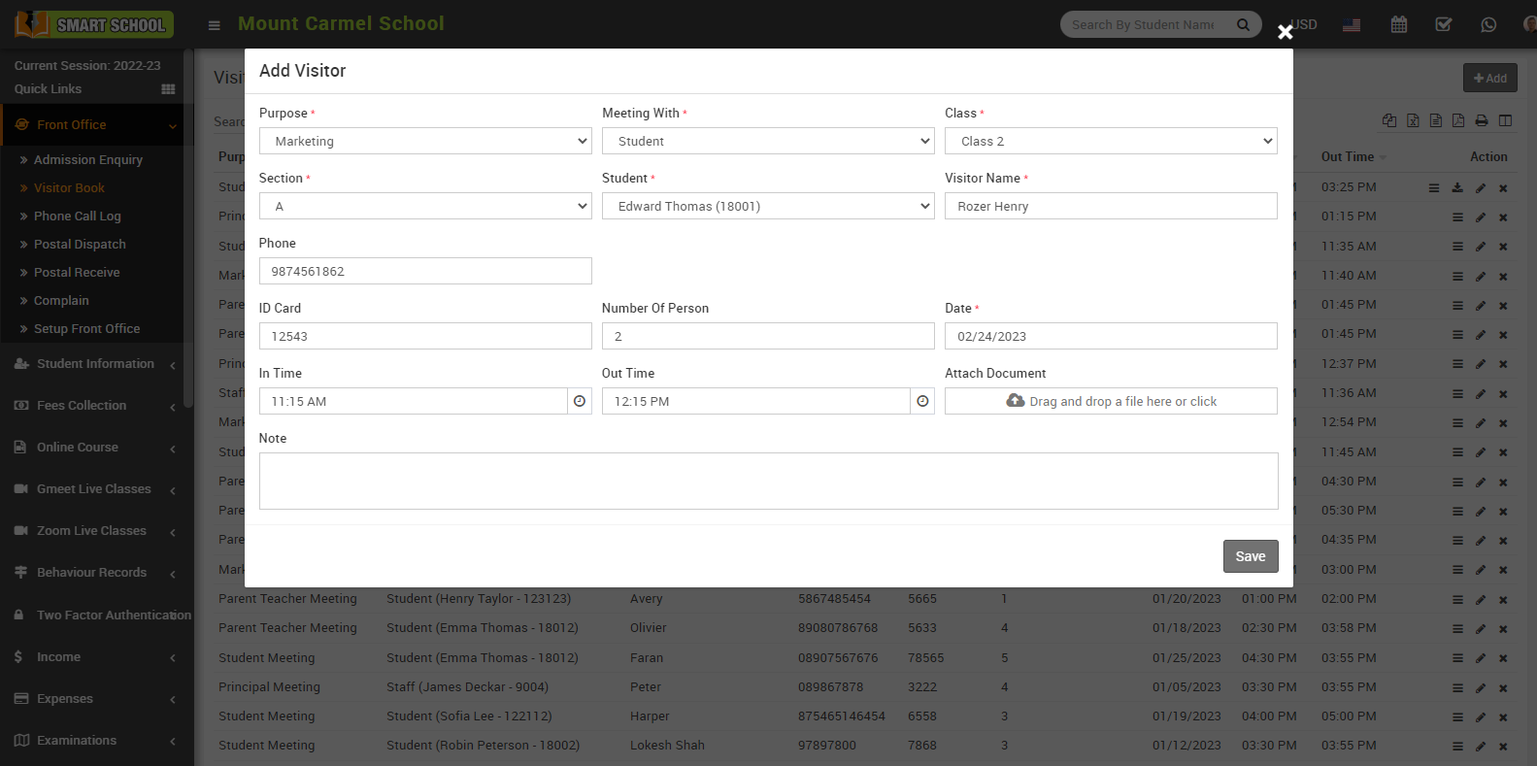
Task: Print the visitor list using printer icon
Action: (1481, 120)
